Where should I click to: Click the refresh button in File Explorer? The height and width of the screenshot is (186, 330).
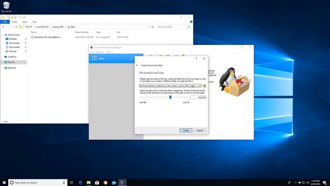153,27
